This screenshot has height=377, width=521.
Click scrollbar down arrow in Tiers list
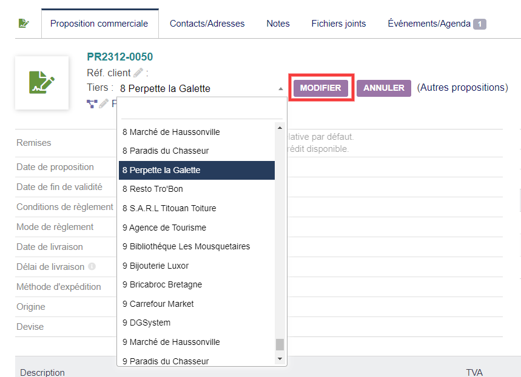click(280, 359)
